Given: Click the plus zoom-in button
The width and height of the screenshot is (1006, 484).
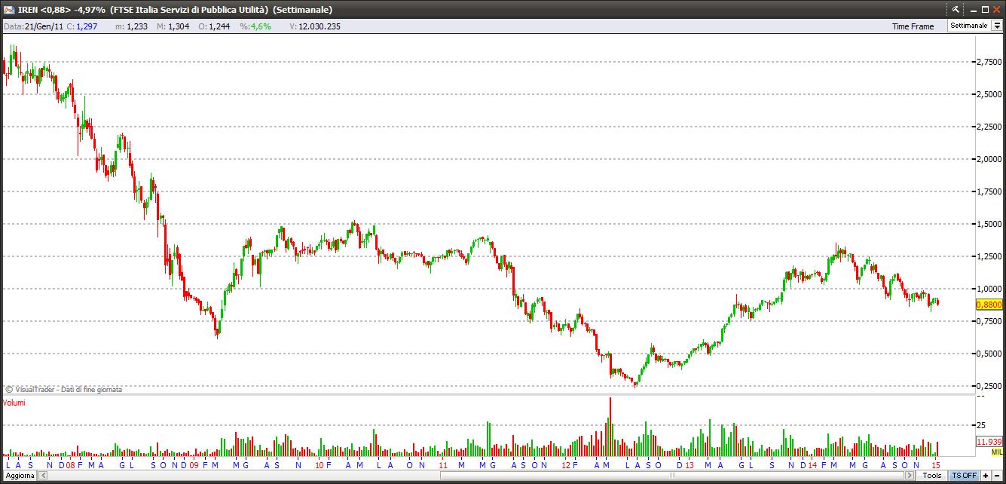Looking at the screenshot, I should click(x=986, y=476).
